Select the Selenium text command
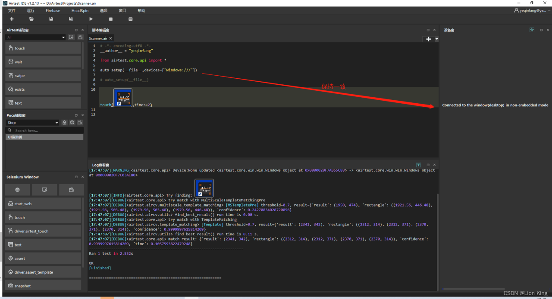 [43, 245]
